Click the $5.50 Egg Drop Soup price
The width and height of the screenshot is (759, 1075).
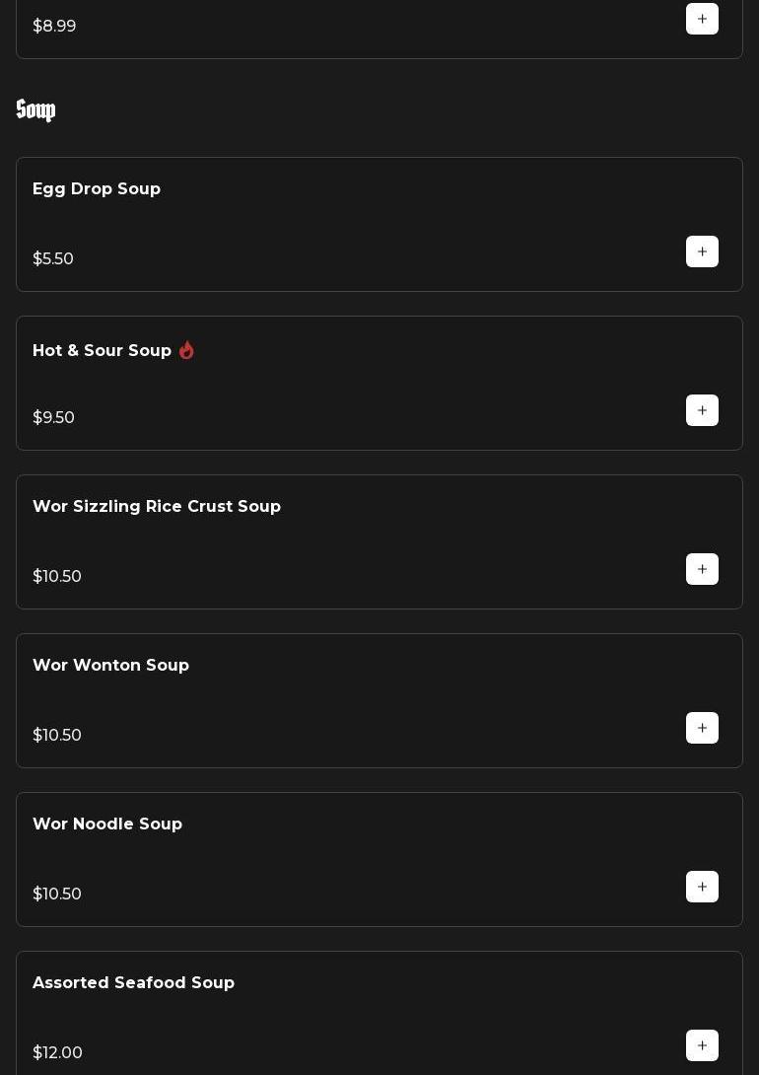click(x=53, y=258)
